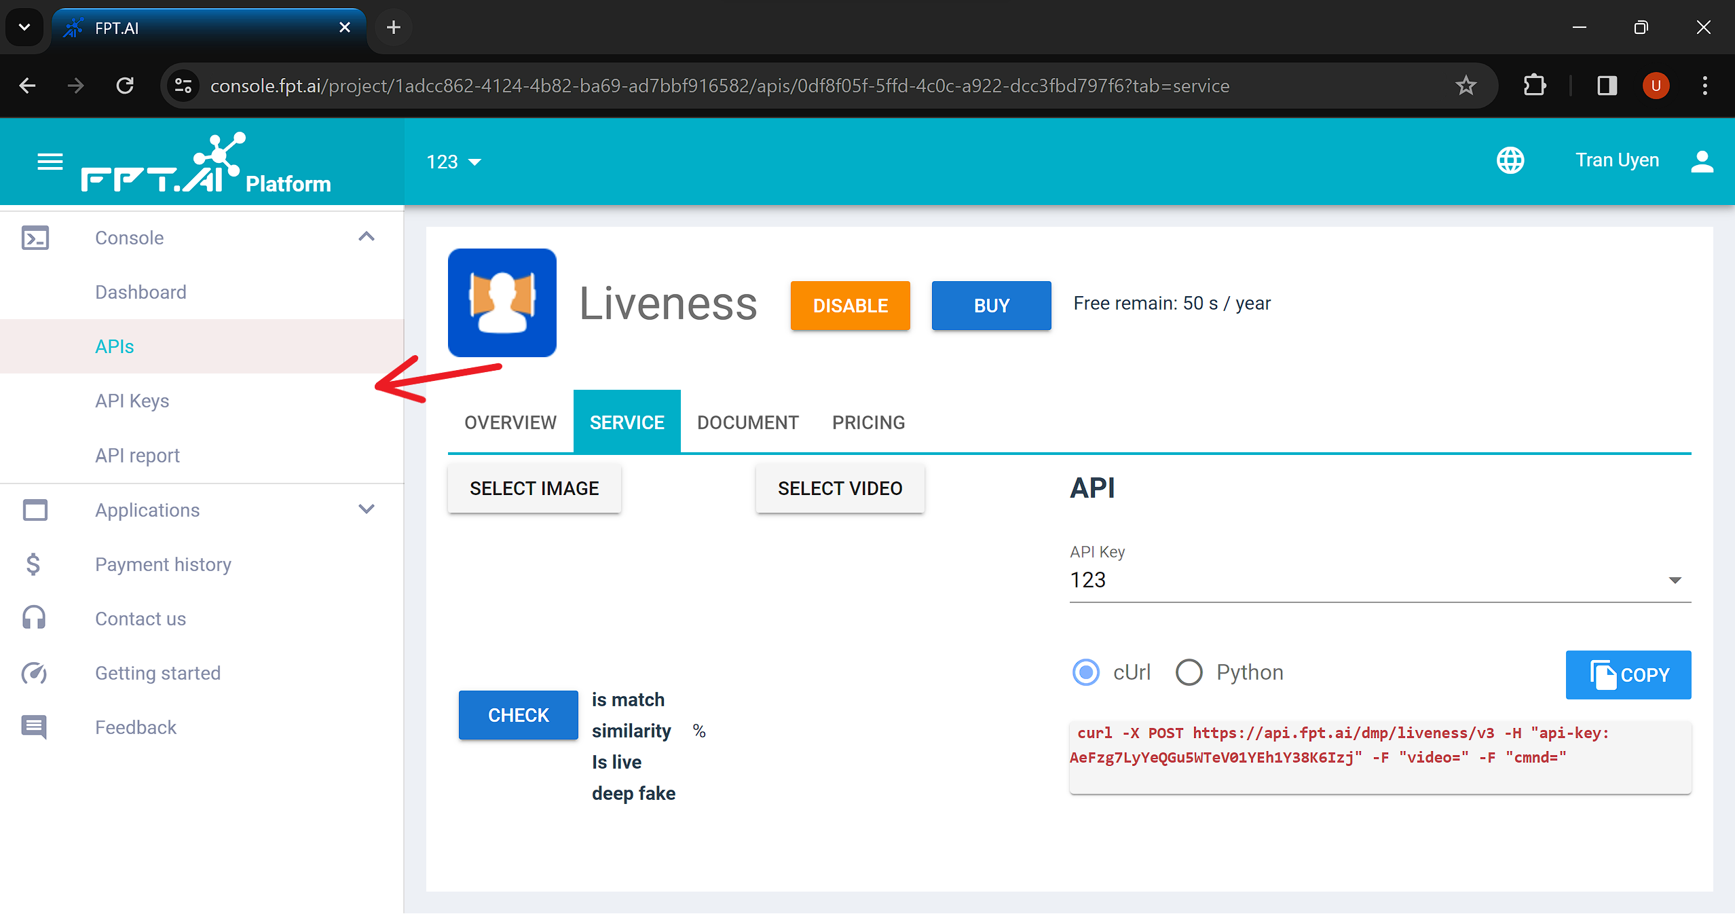Open the user account profile icon
1735x914 pixels.
[x=1702, y=161]
